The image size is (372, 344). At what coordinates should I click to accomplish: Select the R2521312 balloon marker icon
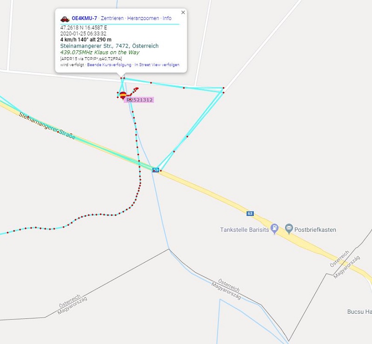click(x=123, y=95)
